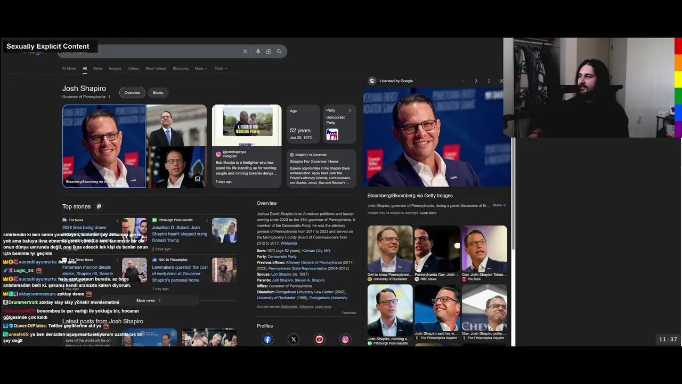Start voice search with the microphone icon
Image resolution: width=682 pixels, height=384 pixels.
(258, 52)
